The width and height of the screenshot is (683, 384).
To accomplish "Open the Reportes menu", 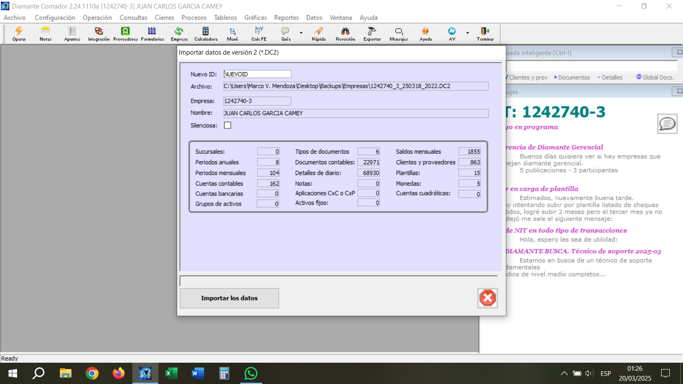I will click(x=286, y=17).
